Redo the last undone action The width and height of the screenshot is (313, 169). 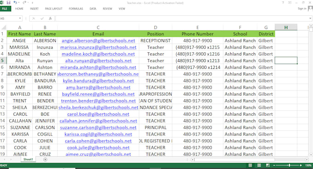tap(24, 3)
